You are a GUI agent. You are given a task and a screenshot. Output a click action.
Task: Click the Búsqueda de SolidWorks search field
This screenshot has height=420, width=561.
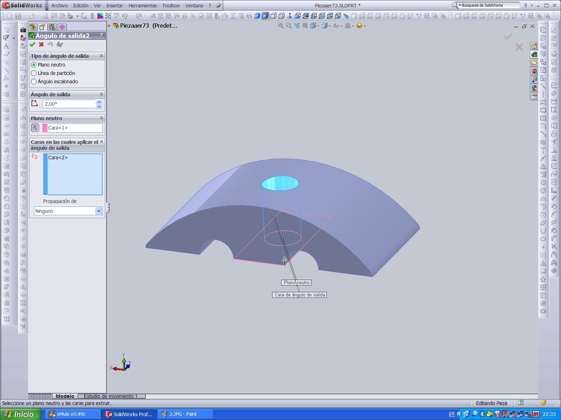(x=490, y=5)
